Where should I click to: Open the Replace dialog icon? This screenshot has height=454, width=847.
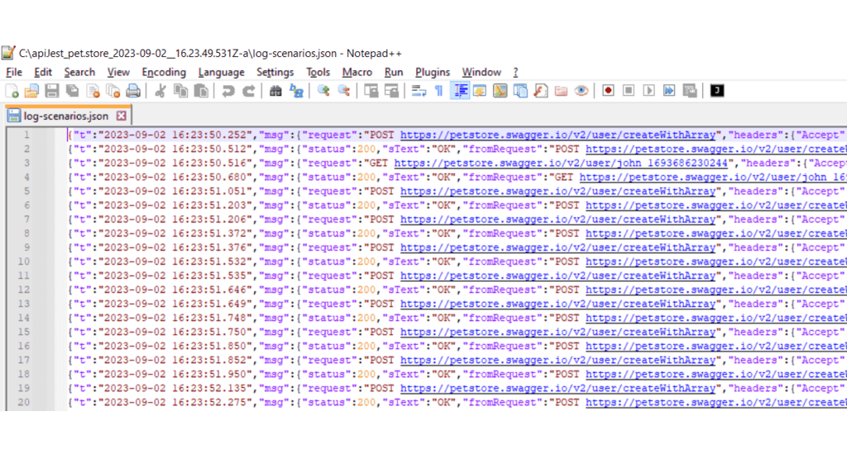coord(296,91)
